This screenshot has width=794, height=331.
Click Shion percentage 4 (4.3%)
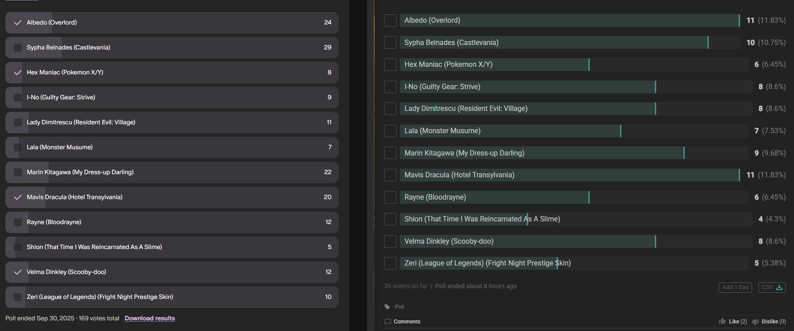click(772, 219)
